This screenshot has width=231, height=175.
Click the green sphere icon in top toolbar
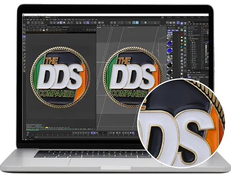click(145, 23)
